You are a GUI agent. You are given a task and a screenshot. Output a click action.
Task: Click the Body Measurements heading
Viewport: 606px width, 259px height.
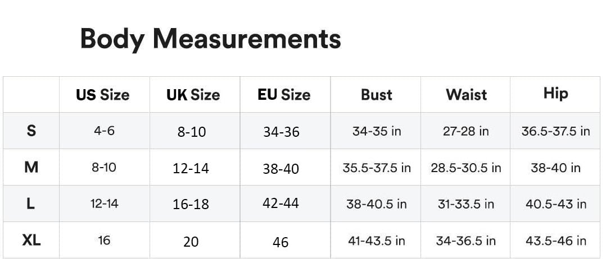point(210,39)
